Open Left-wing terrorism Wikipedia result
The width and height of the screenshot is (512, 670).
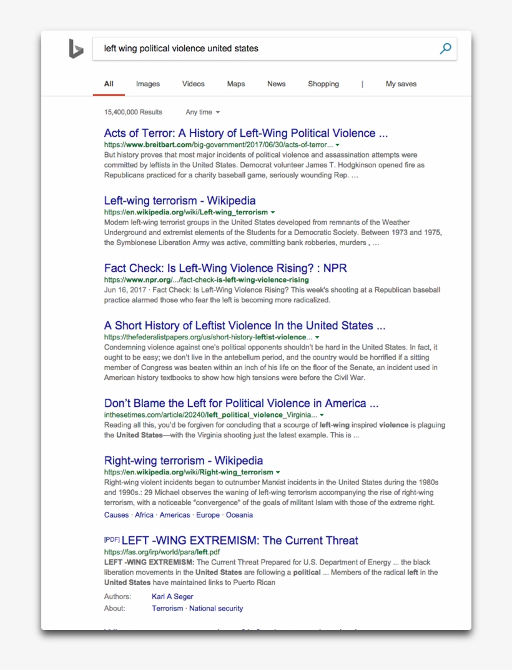coord(180,201)
